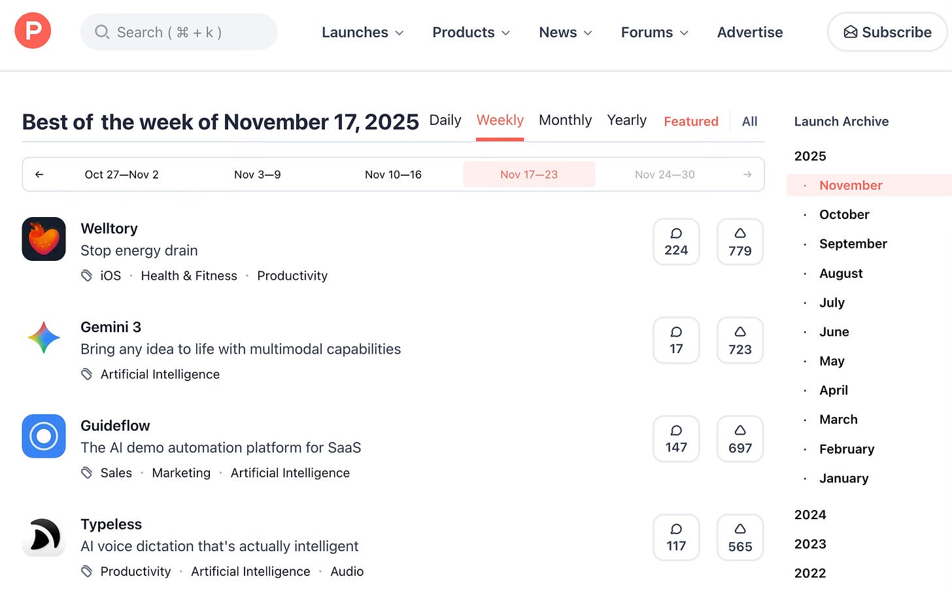Image resolution: width=952 pixels, height=593 pixels.
Task: Go to previous weeks with left arrow
Action: click(39, 175)
